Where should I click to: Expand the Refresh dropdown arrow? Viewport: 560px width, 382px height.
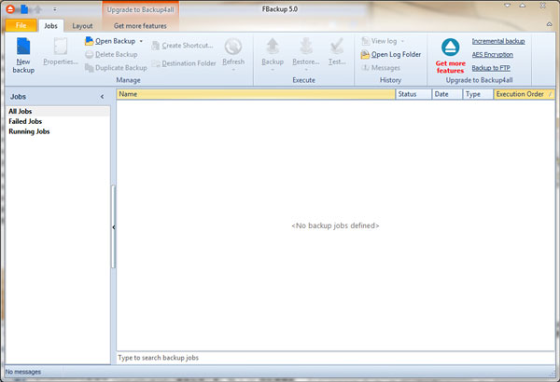click(233, 70)
